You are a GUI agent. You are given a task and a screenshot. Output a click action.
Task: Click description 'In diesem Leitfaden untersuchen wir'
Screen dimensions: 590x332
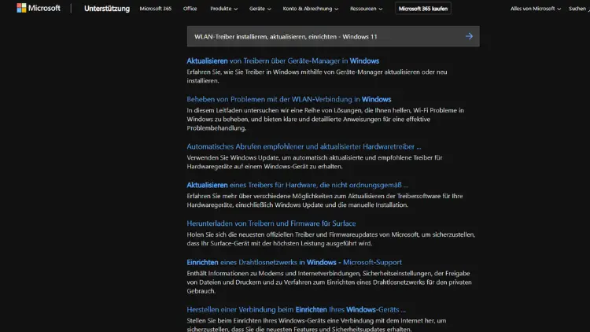point(326,119)
